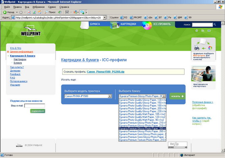225x158 pixels.
Task: Expand the Forward button history arrow
Action: click(25, 12)
